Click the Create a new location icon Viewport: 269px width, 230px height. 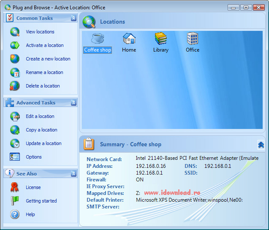[x=15, y=59]
